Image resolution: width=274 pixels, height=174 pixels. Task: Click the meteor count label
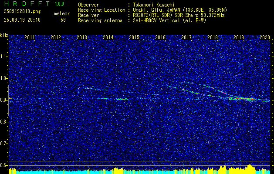click(62, 13)
